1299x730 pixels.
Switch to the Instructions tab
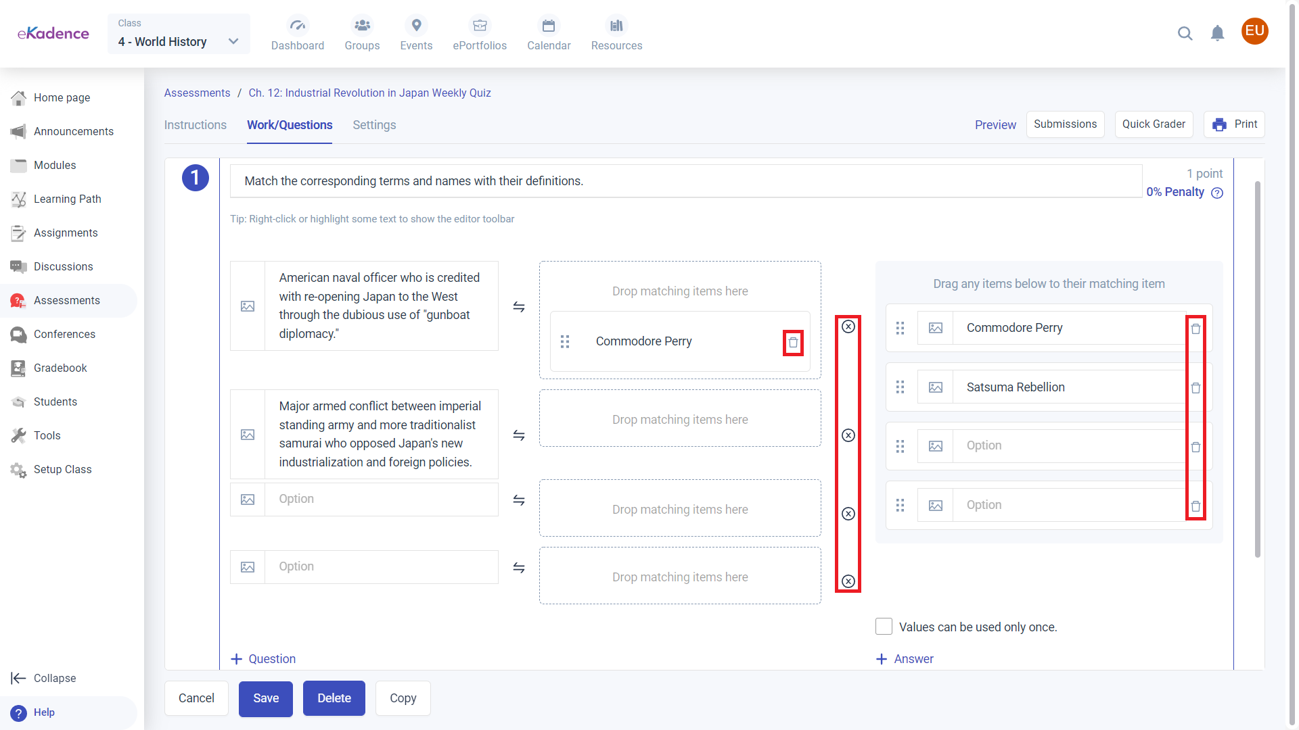pos(195,125)
